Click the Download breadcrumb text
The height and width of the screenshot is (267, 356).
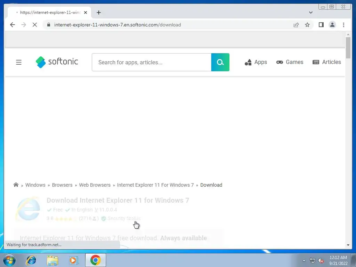click(x=211, y=185)
